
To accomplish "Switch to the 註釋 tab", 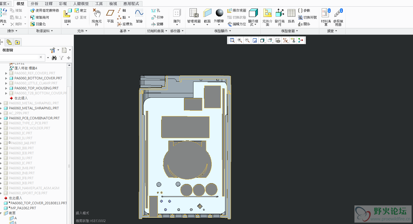I will [49, 4].
